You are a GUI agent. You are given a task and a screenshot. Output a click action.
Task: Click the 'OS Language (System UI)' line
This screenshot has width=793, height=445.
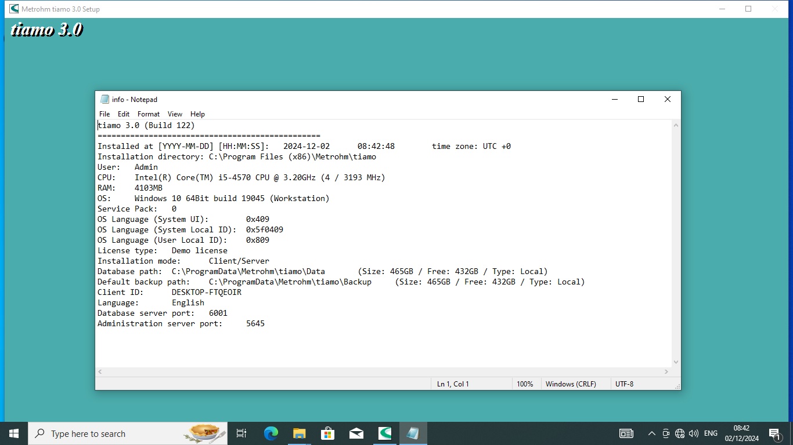click(183, 219)
